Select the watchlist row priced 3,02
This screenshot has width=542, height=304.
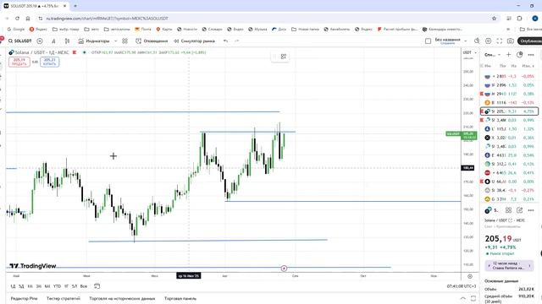click(509, 138)
